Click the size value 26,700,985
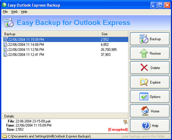Viewport: 172px width, 140px height. click(x=109, y=50)
